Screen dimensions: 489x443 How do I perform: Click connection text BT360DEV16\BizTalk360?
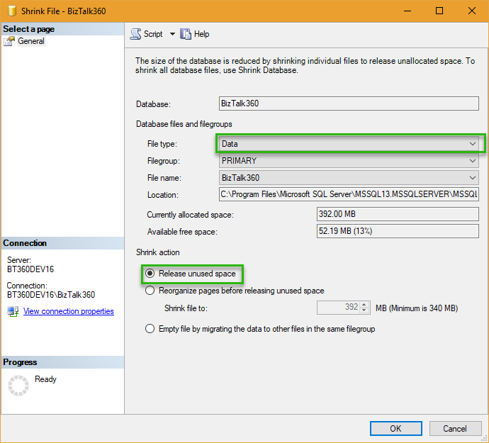(51, 295)
